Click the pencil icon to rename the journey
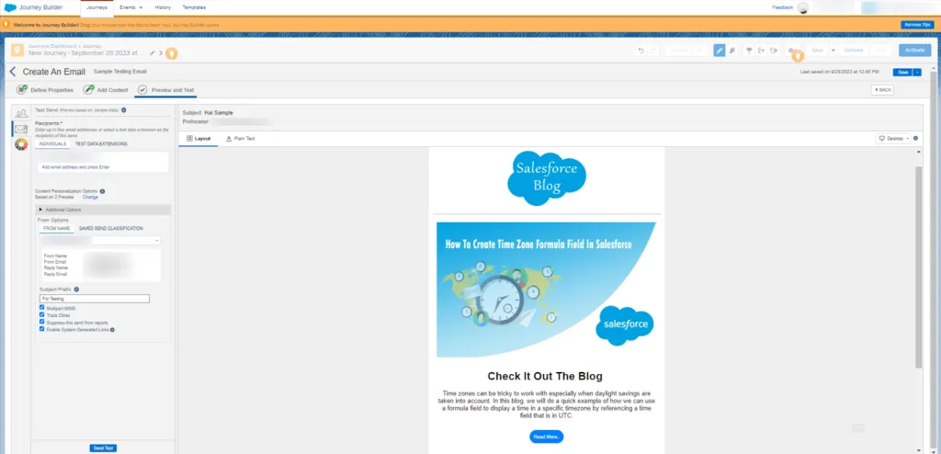The image size is (941, 454). 153,53
